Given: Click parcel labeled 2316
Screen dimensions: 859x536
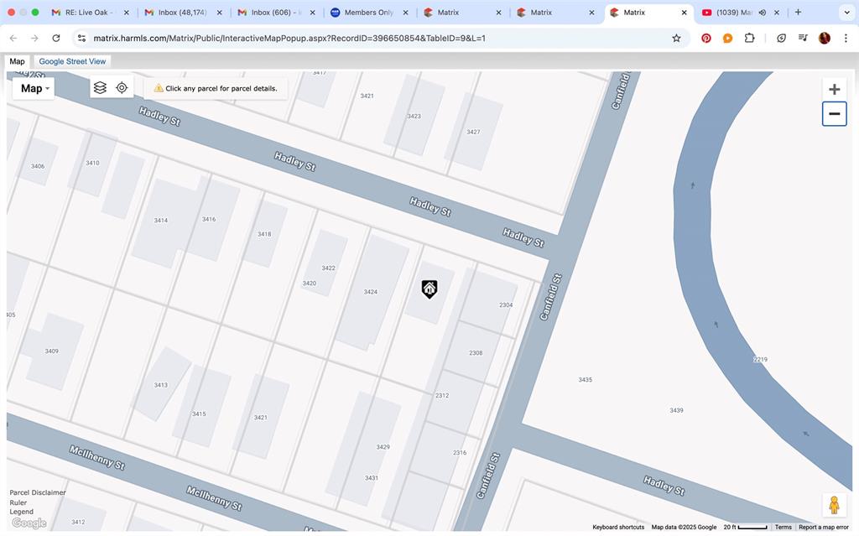Looking at the screenshot, I should 460,452.
